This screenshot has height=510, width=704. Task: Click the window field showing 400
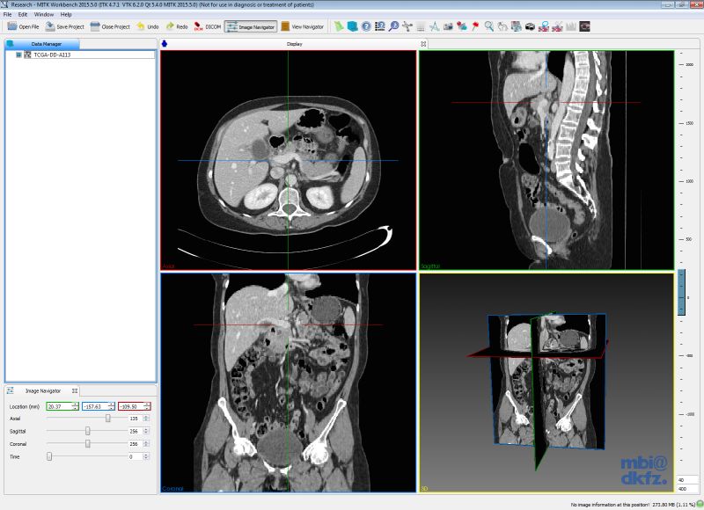(687, 489)
